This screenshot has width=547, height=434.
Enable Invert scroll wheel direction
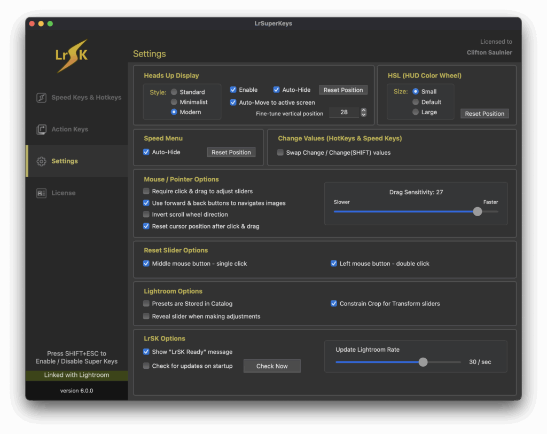(146, 215)
